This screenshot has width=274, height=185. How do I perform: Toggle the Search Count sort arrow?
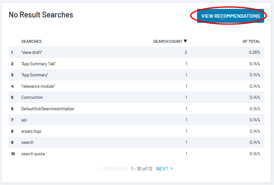pyautogui.click(x=185, y=41)
